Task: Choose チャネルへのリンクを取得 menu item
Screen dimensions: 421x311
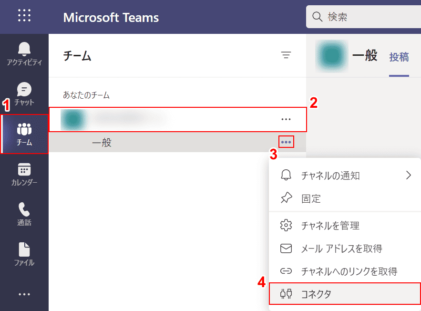Action: point(345,271)
